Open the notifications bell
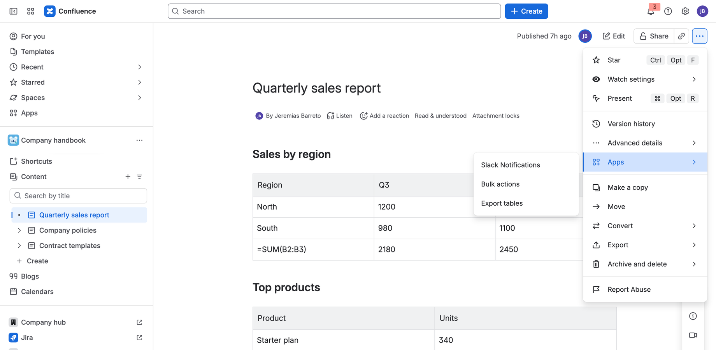The height and width of the screenshot is (350, 716). click(x=651, y=11)
